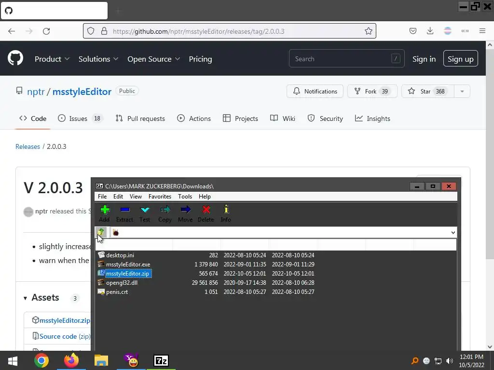Open the nptr user profile link
The image size is (494, 370).
(x=36, y=92)
